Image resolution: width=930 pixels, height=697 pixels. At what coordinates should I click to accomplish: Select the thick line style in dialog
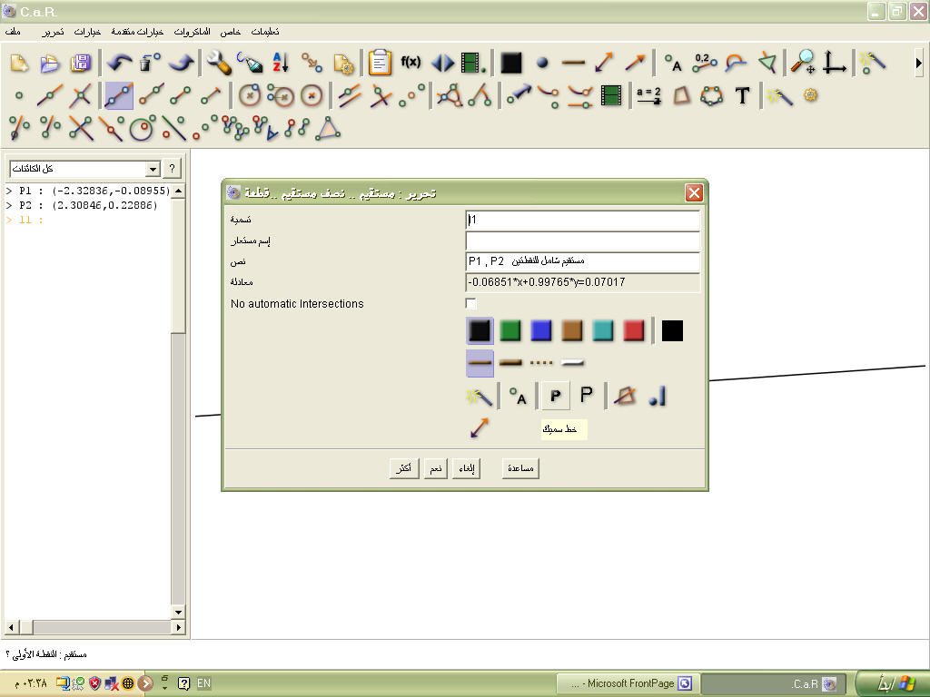(510, 363)
